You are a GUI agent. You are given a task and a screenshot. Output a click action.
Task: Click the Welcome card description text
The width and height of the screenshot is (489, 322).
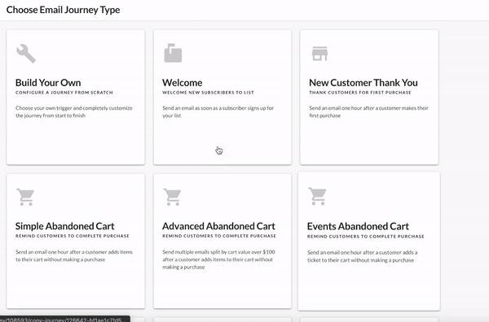(218, 111)
